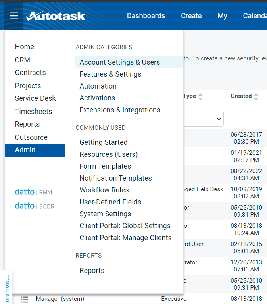Open Workflow Rules
The height and width of the screenshot is (304, 267).
(104, 190)
